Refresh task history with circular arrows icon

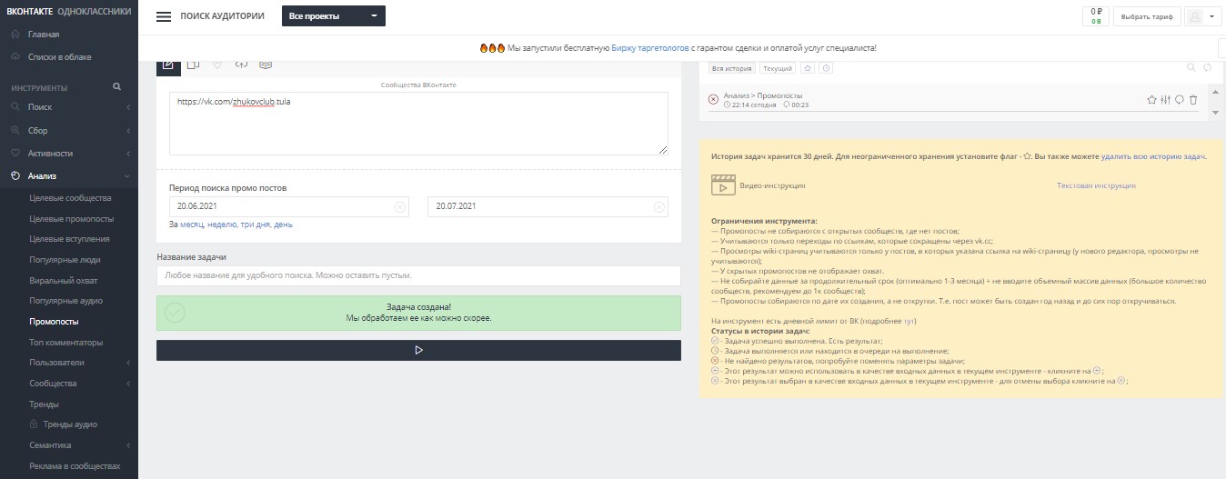point(1207,67)
